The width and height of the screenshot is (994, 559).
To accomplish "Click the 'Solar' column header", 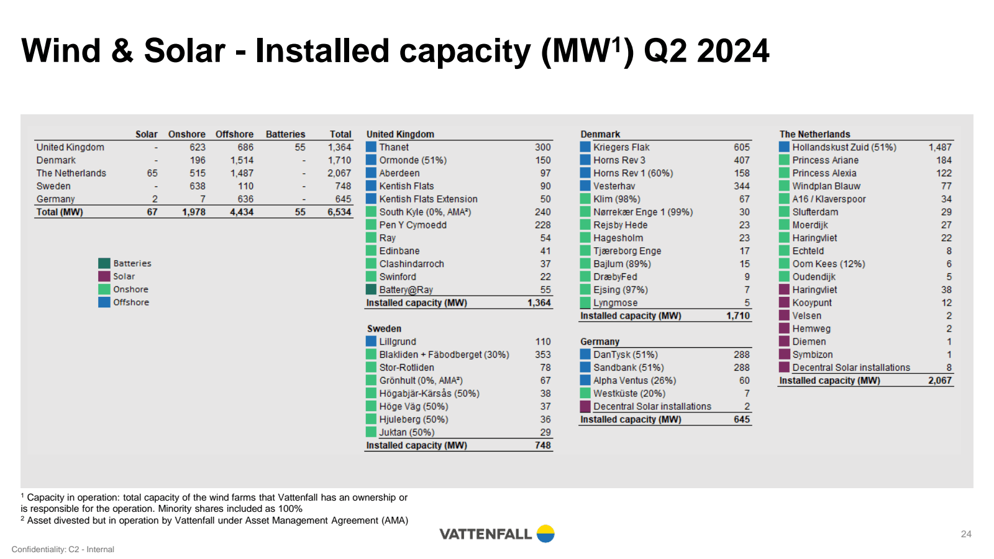I will click(x=147, y=134).
